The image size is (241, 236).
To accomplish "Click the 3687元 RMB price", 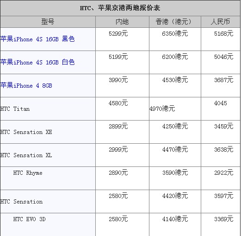I will (x=224, y=80).
